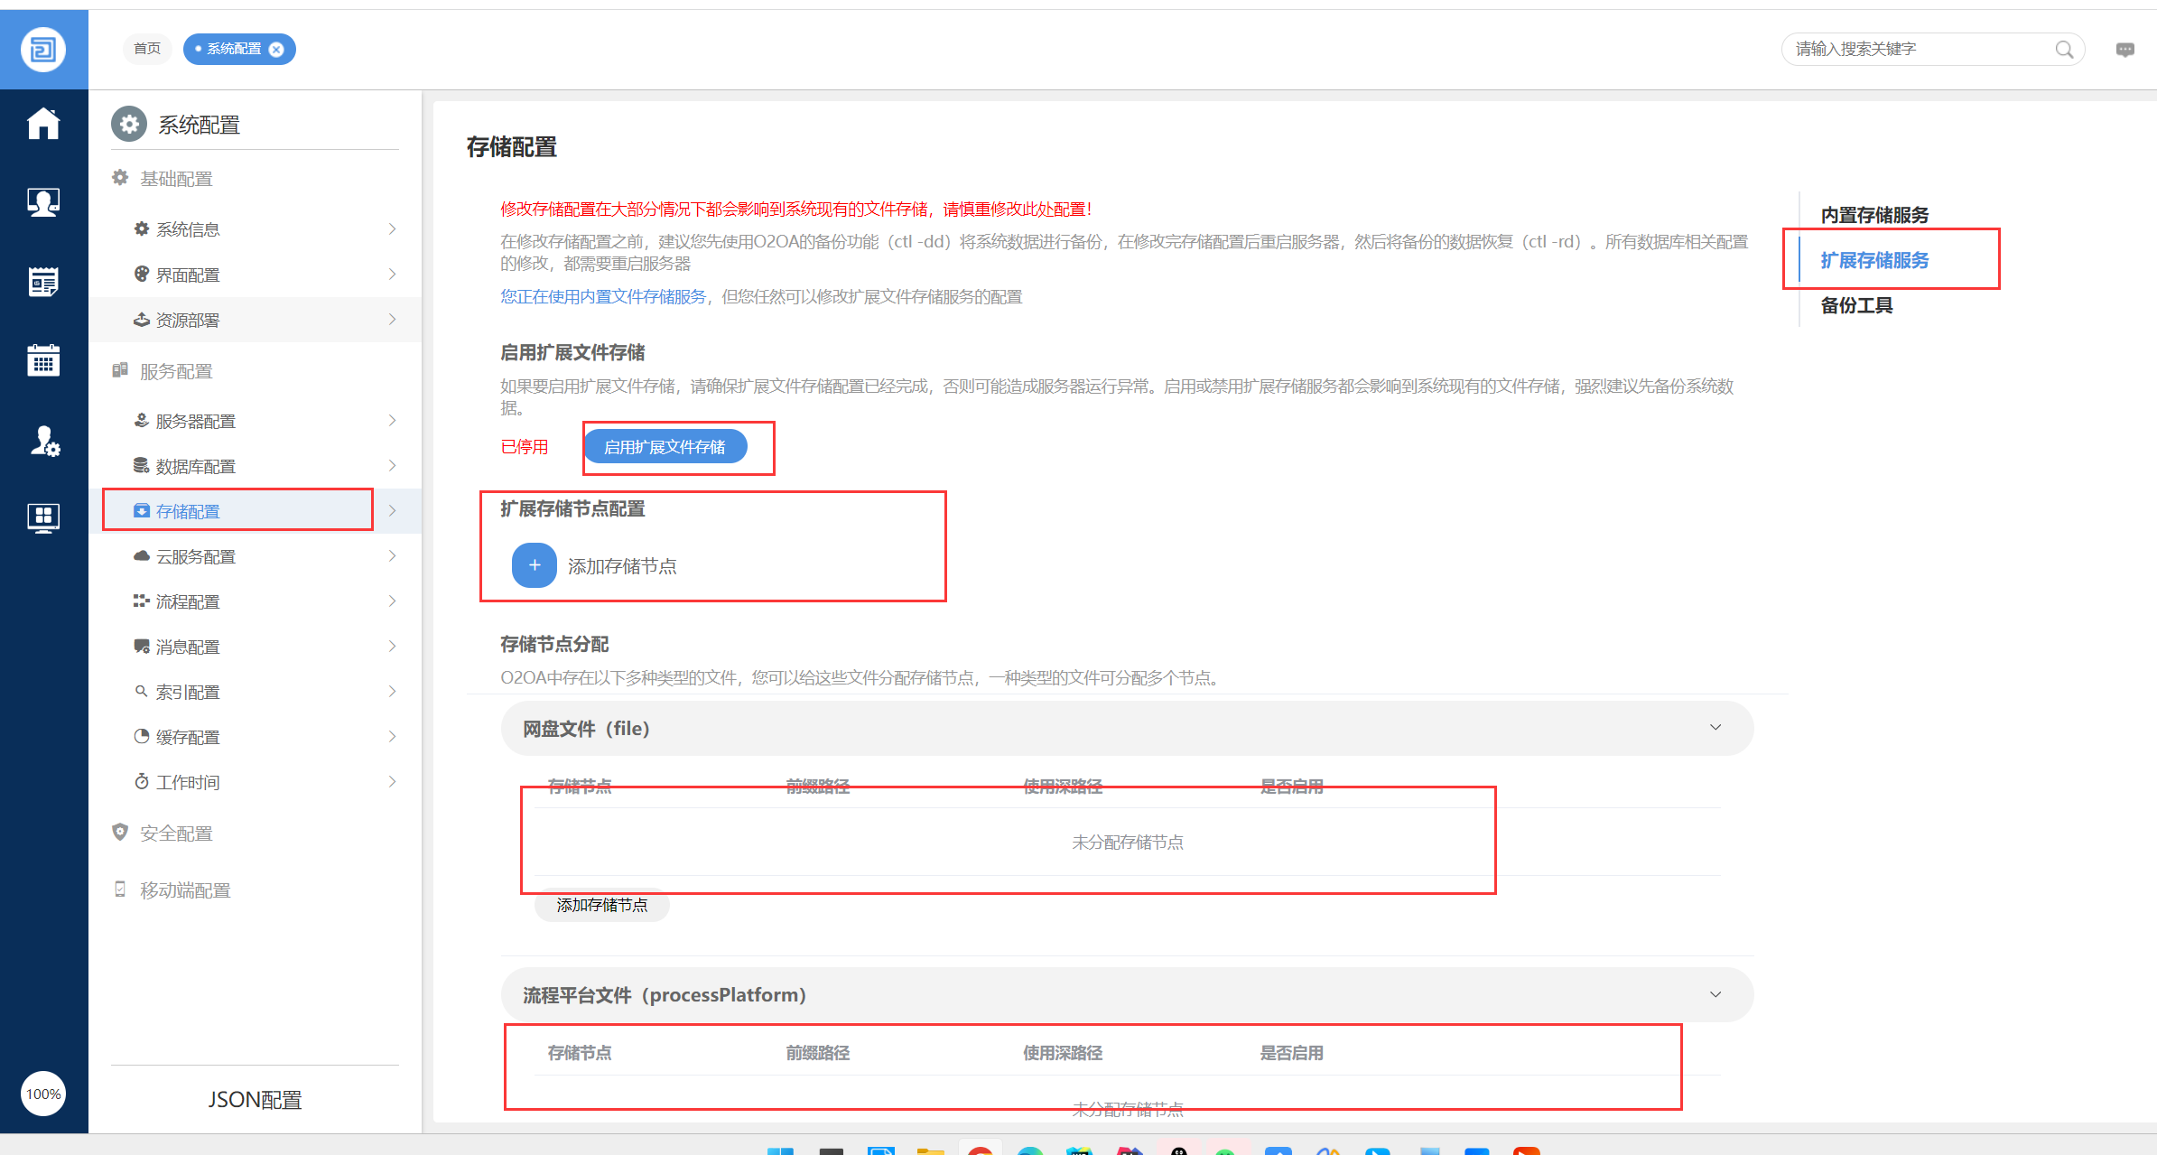
Task: Select 云服务配置 in the sidebar menu
Action: coord(196,556)
